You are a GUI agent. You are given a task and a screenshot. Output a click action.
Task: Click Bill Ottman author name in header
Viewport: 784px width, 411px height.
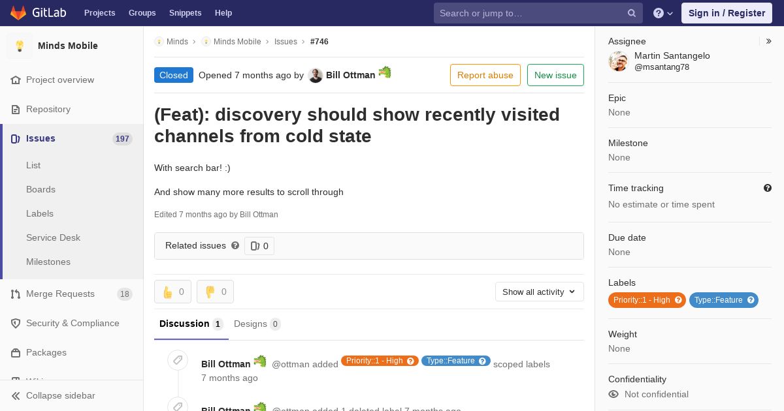351,75
